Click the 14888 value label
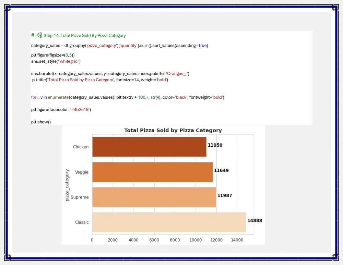The width and height of the screenshot is (343, 265). [x=255, y=220]
